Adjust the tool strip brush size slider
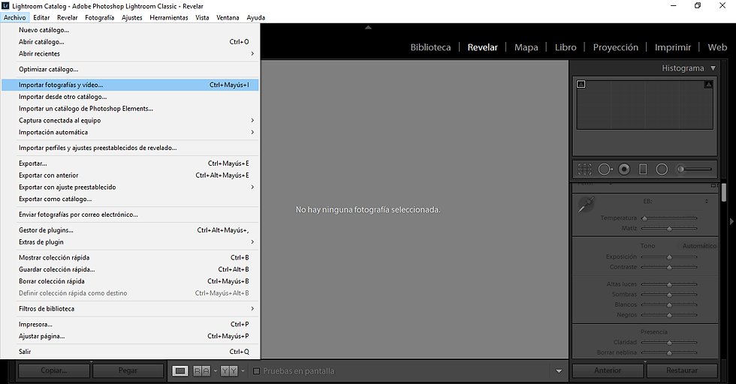This screenshot has height=384, width=736. (695, 169)
